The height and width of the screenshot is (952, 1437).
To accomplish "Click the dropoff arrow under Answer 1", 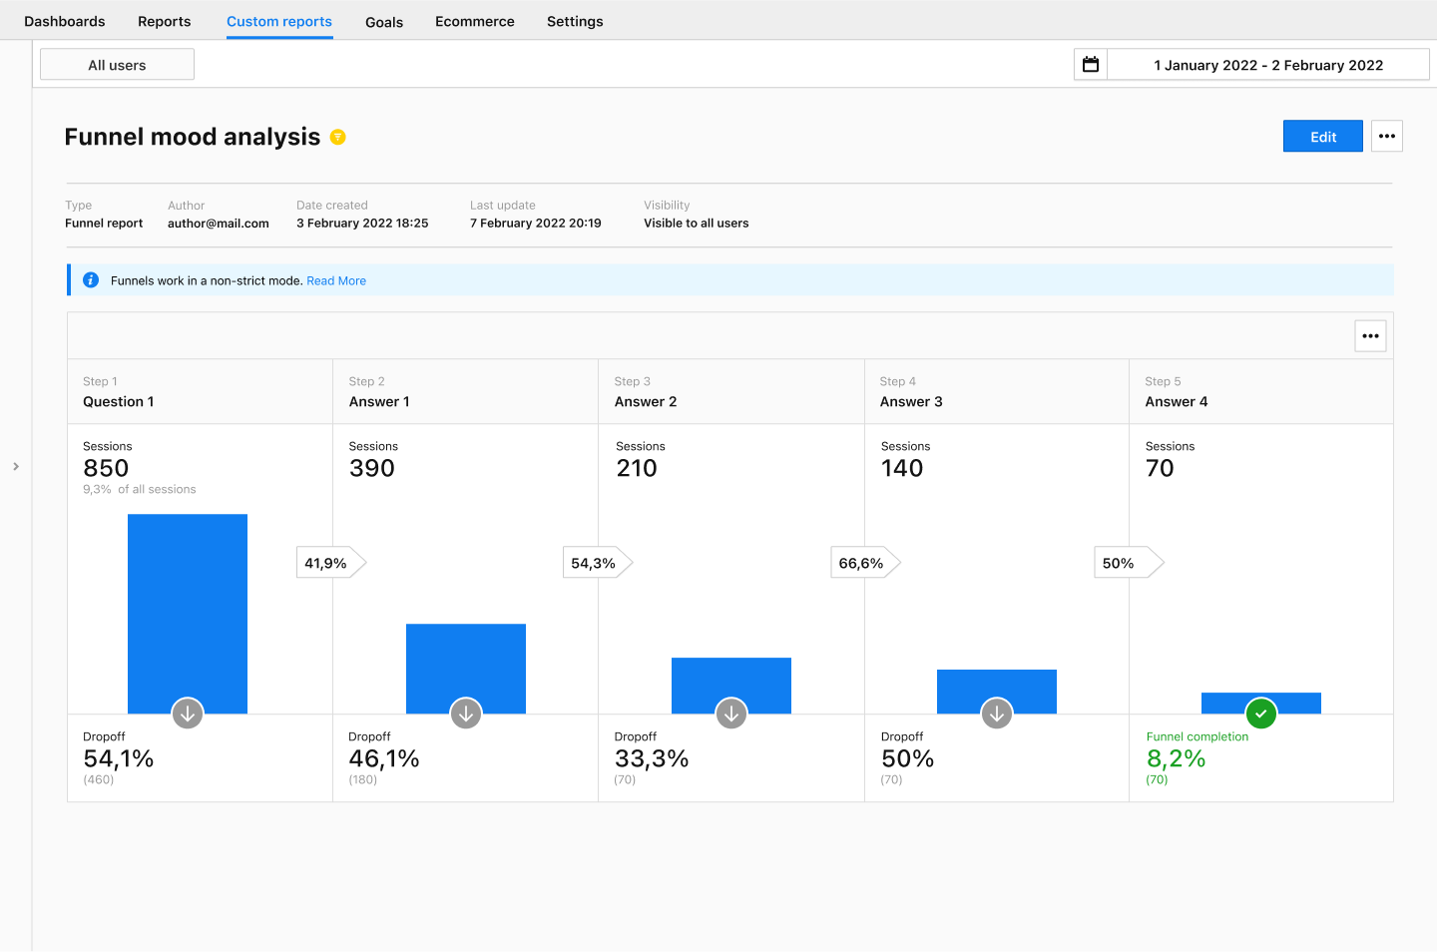I will click(x=466, y=714).
